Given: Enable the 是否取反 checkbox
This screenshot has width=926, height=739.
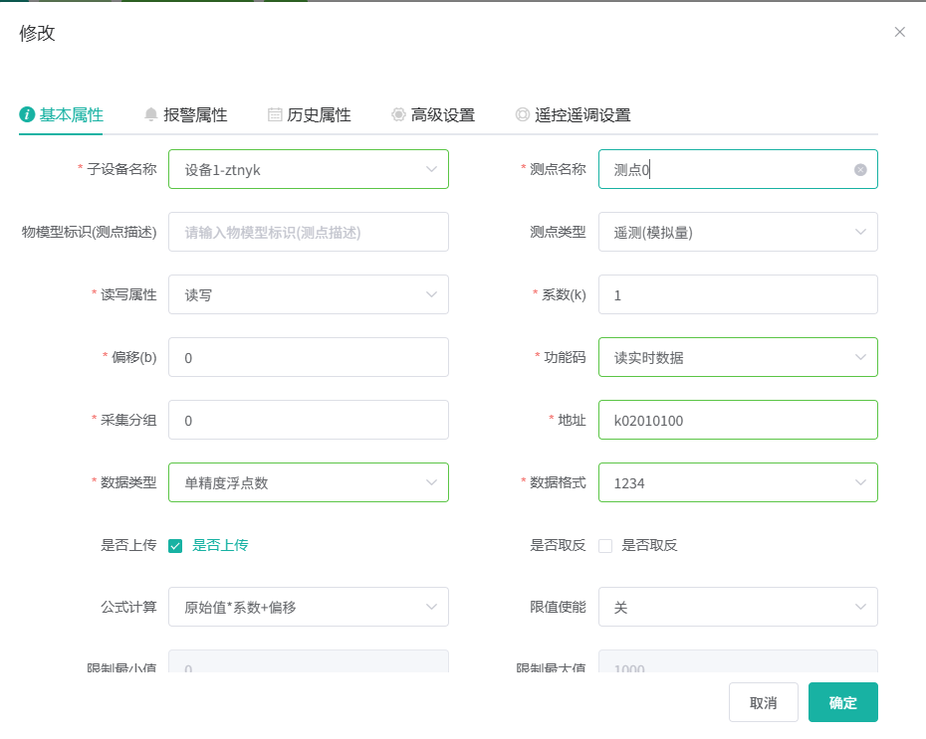Looking at the screenshot, I should point(605,545).
